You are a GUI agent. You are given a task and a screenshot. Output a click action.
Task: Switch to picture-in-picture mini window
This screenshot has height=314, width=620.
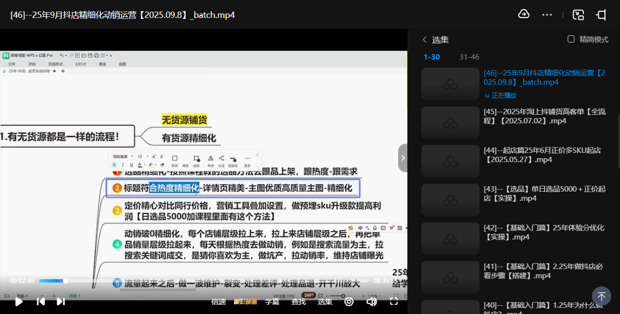pos(578,15)
